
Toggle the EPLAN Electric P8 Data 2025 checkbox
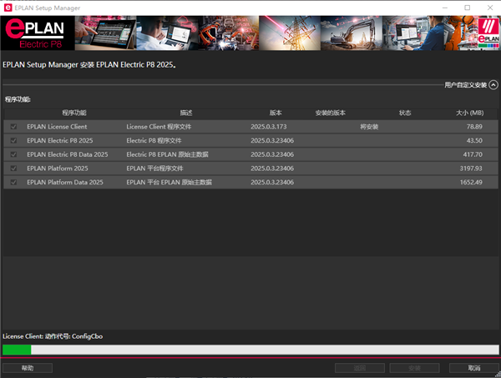(13, 154)
